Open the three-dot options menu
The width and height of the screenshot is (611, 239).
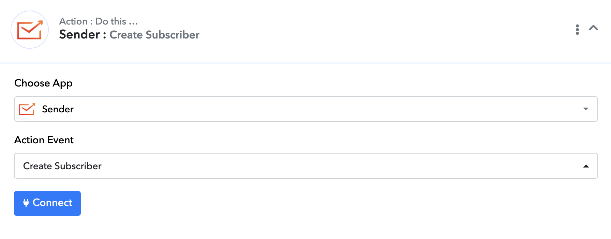(577, 30)
